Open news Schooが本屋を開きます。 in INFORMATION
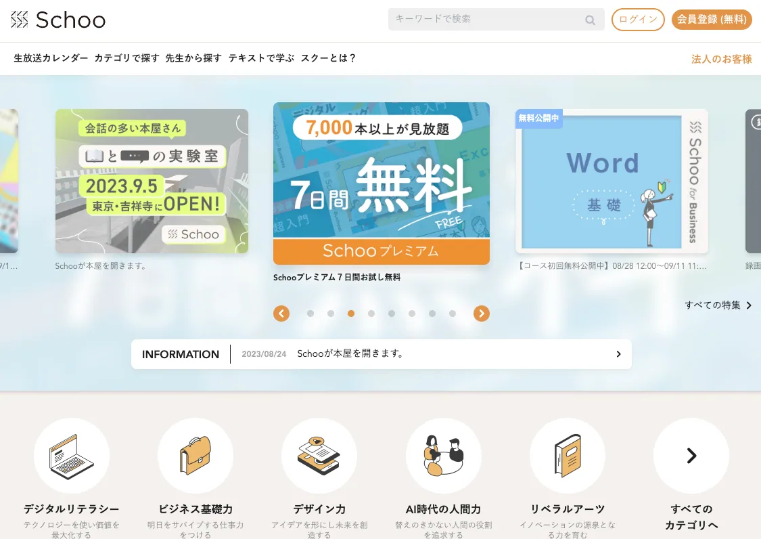Screen dimensions: 761x539 tap(350, 354)
